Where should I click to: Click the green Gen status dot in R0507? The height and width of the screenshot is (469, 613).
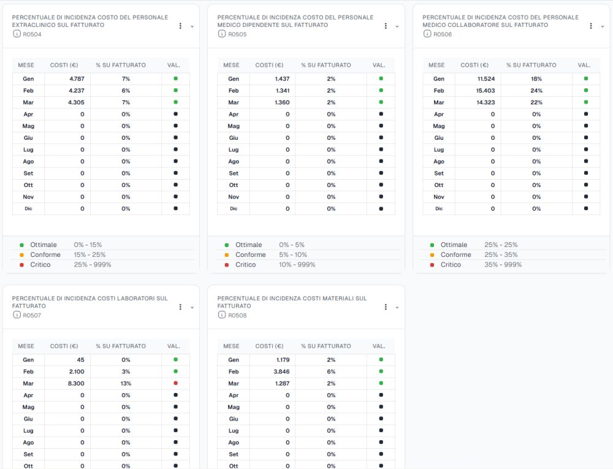(175, 359)
